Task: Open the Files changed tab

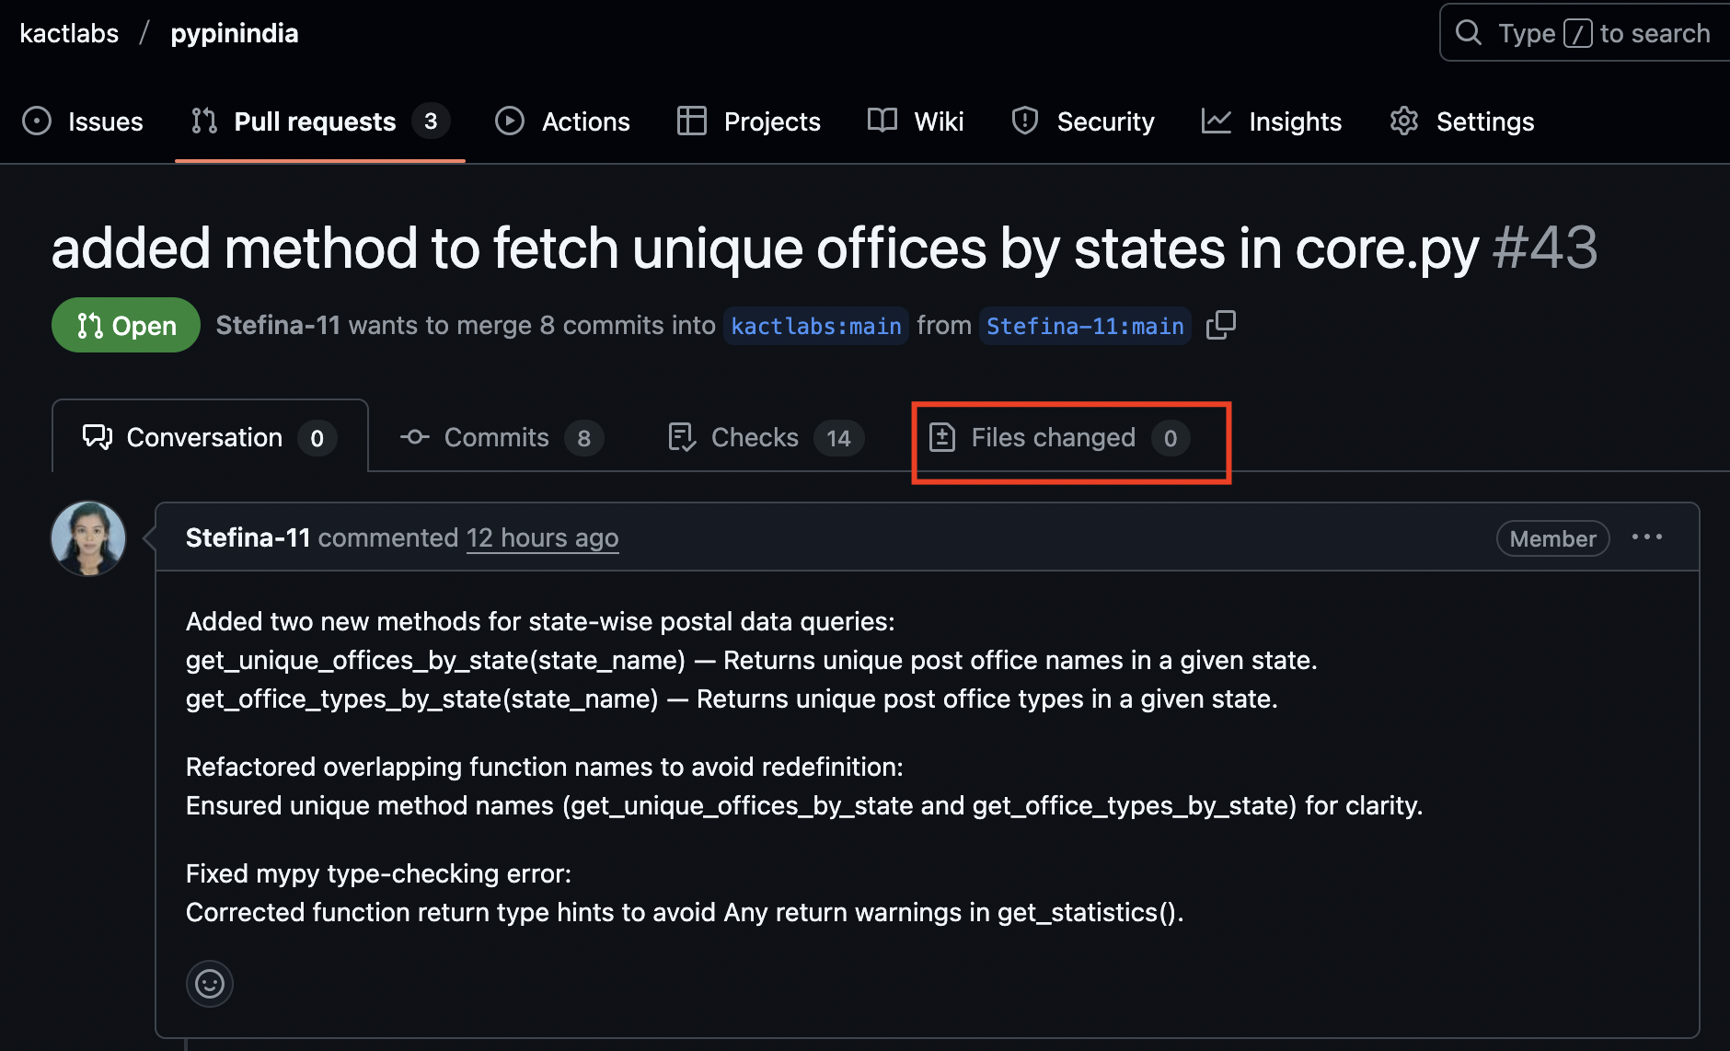Action: (1058, 438)
